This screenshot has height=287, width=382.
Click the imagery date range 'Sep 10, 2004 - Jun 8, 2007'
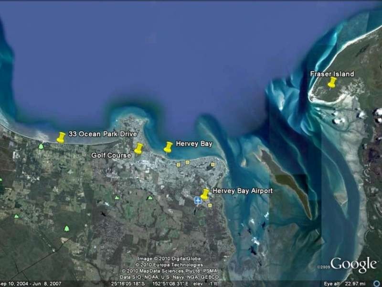[x=31, y=284]
